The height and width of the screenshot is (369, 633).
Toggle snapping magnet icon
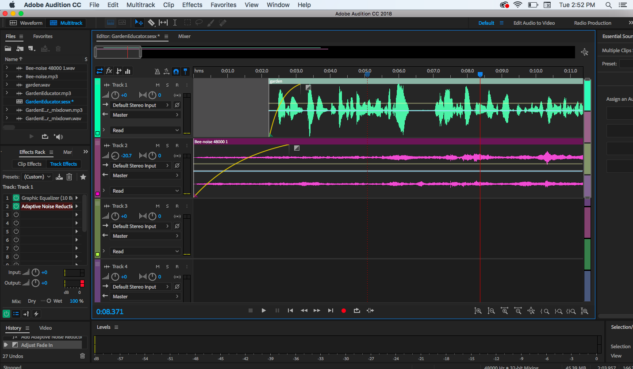pos(176,71)
